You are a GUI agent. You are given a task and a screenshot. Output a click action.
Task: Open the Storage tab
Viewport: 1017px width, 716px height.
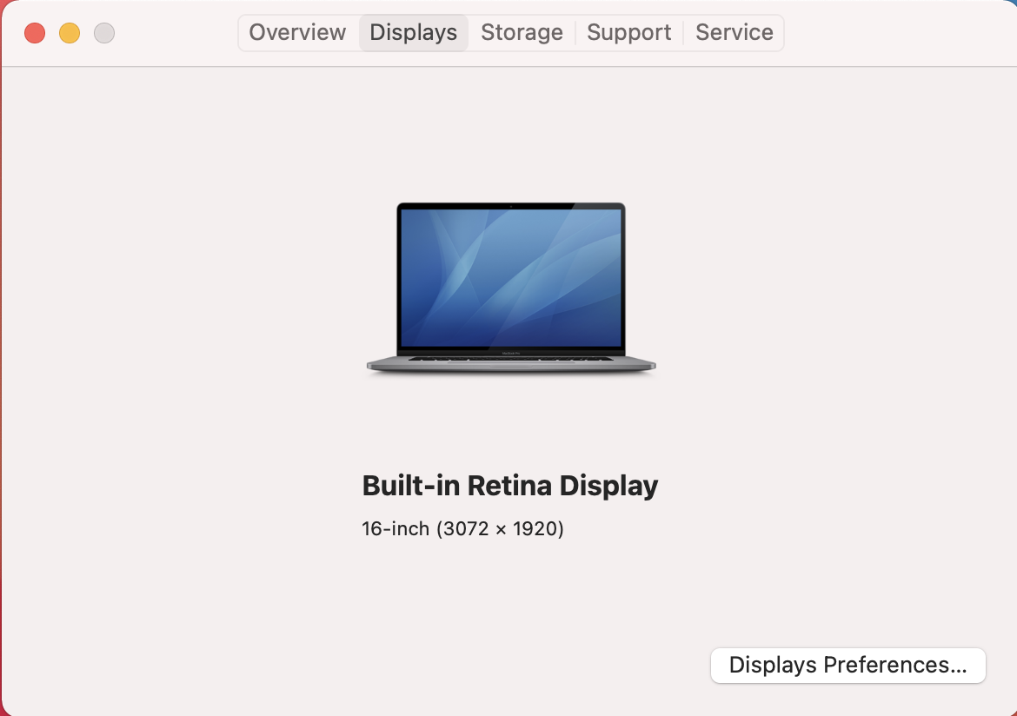point(522,32)
